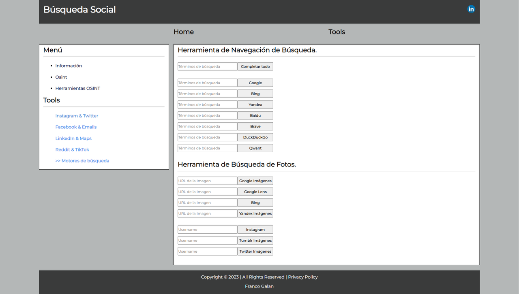
Task: Focus the search field for Yandex
Action: (x=208, y=104)
